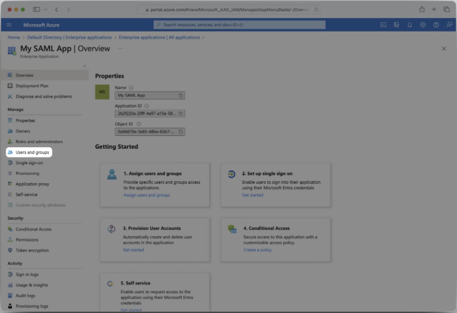
Task: Click the help question mark icon
Action: tap(436, 25)
